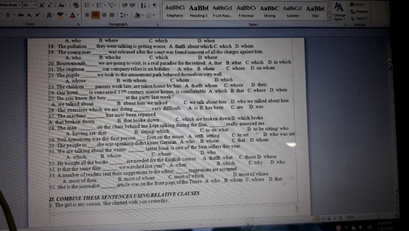The width and height of the screenshot is (409, 231).
Task: Click the 100% zoom level
Action: coord(350,217)
